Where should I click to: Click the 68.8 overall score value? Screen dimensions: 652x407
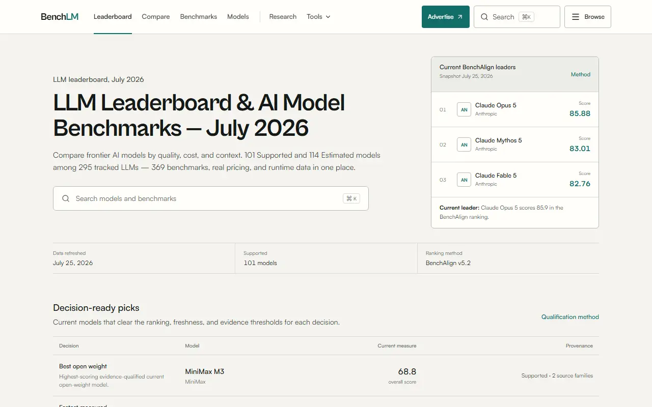click(407, 371)
